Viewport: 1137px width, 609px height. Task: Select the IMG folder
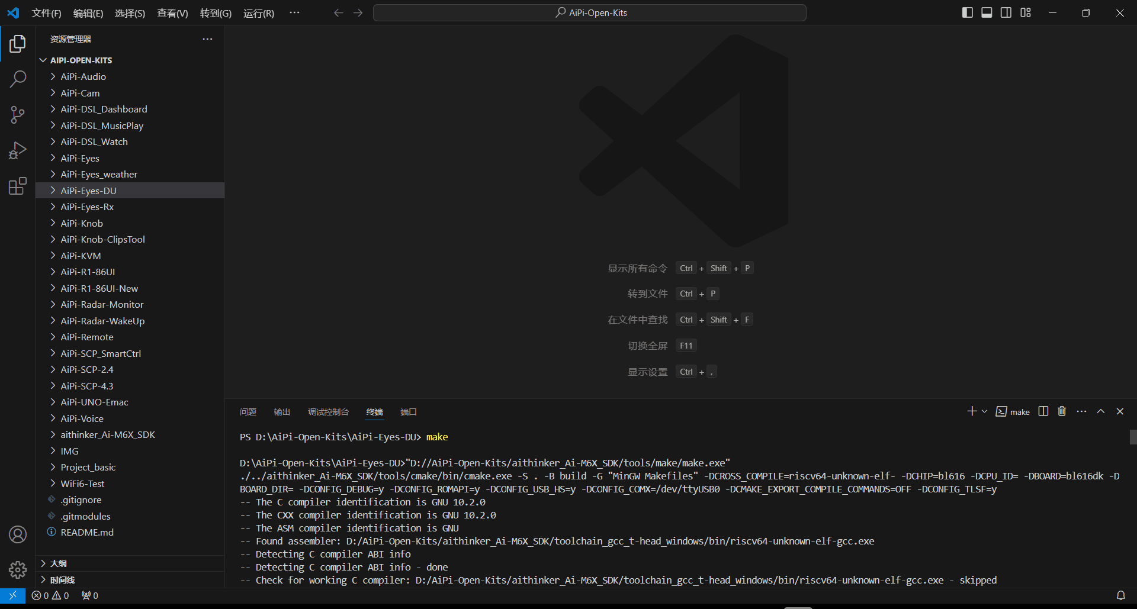click(130, 451)
